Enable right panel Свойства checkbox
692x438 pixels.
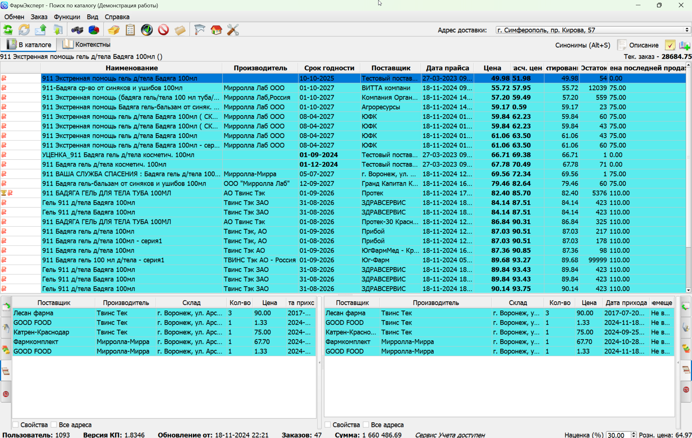point(328,425)
